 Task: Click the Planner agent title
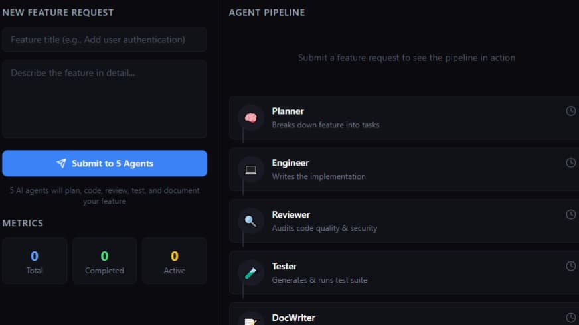[x=288, y=111]
